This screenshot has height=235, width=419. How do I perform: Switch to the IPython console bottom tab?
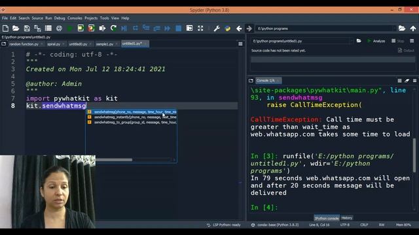(x=327, y=218)
